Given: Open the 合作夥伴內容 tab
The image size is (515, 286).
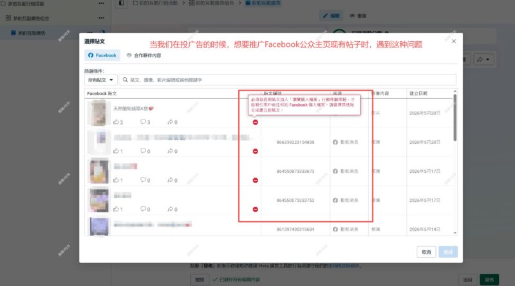Looking at the screenshot, I should pos(144,55).
